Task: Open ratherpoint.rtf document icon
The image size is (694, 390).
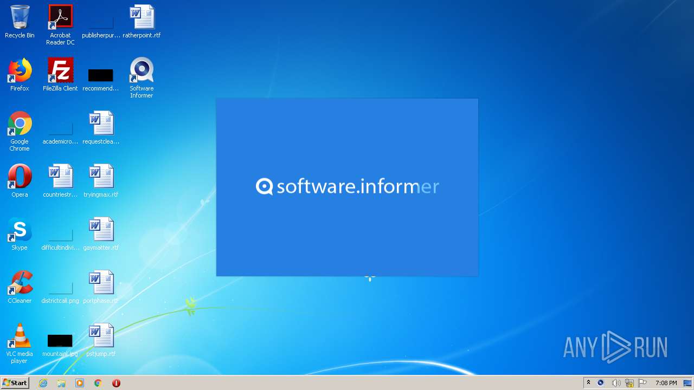Action: click(142, 22)
